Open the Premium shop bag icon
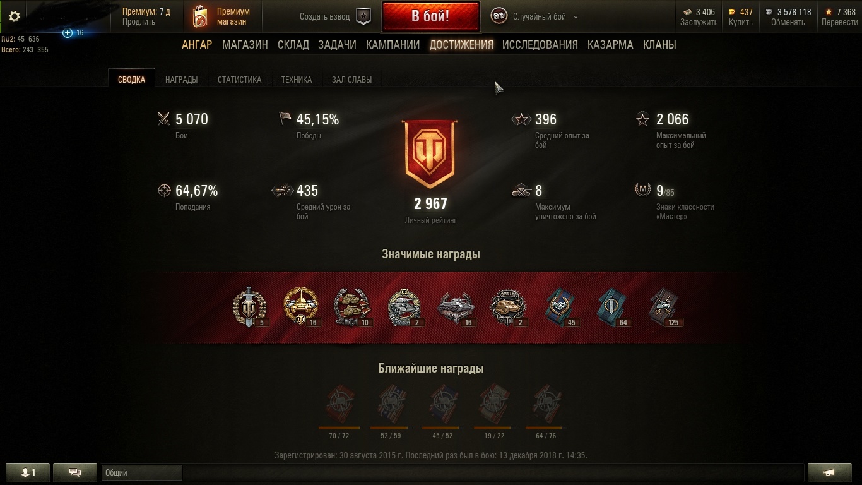Screen dimensions: 862x485 (x=200, y=17)
